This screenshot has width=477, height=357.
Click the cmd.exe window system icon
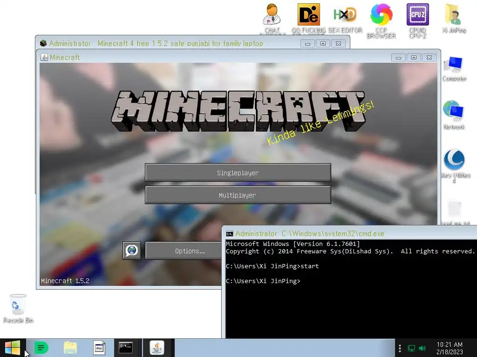click(x=229, y=234)
